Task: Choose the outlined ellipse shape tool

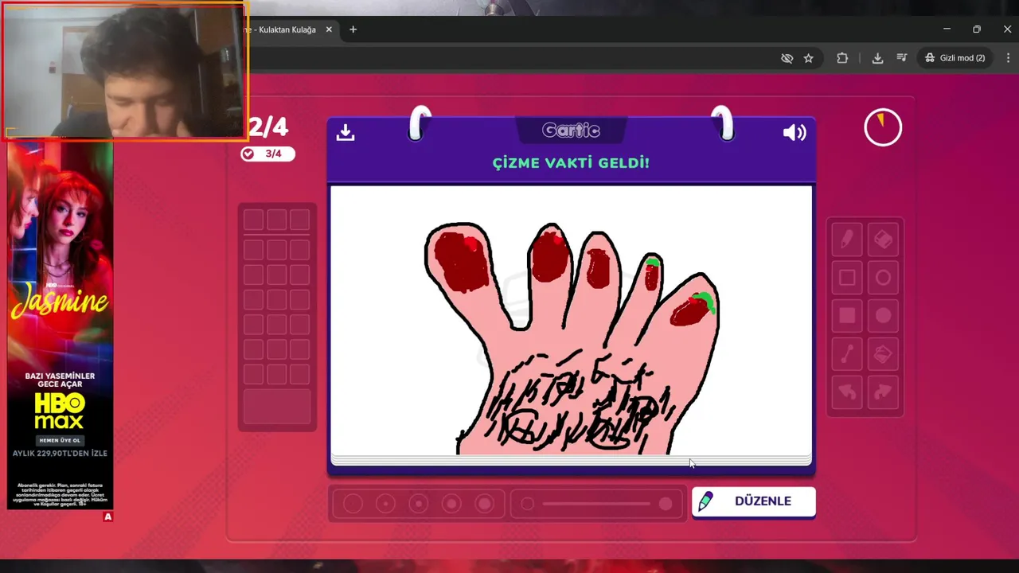Action: point(883,278)
